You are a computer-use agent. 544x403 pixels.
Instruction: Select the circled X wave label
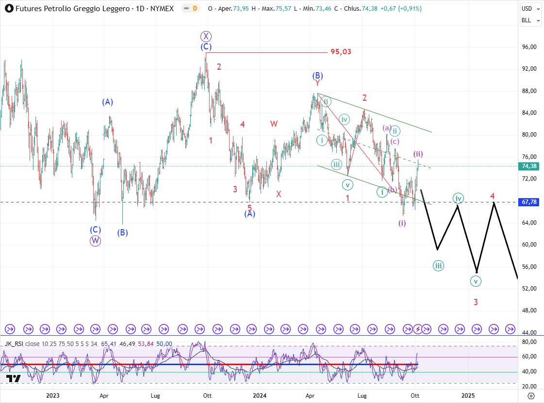click(x=206, y=36)
